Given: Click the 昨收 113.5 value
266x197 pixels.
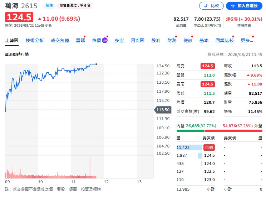Looking at the screenshot, I should tap(256, 66).
